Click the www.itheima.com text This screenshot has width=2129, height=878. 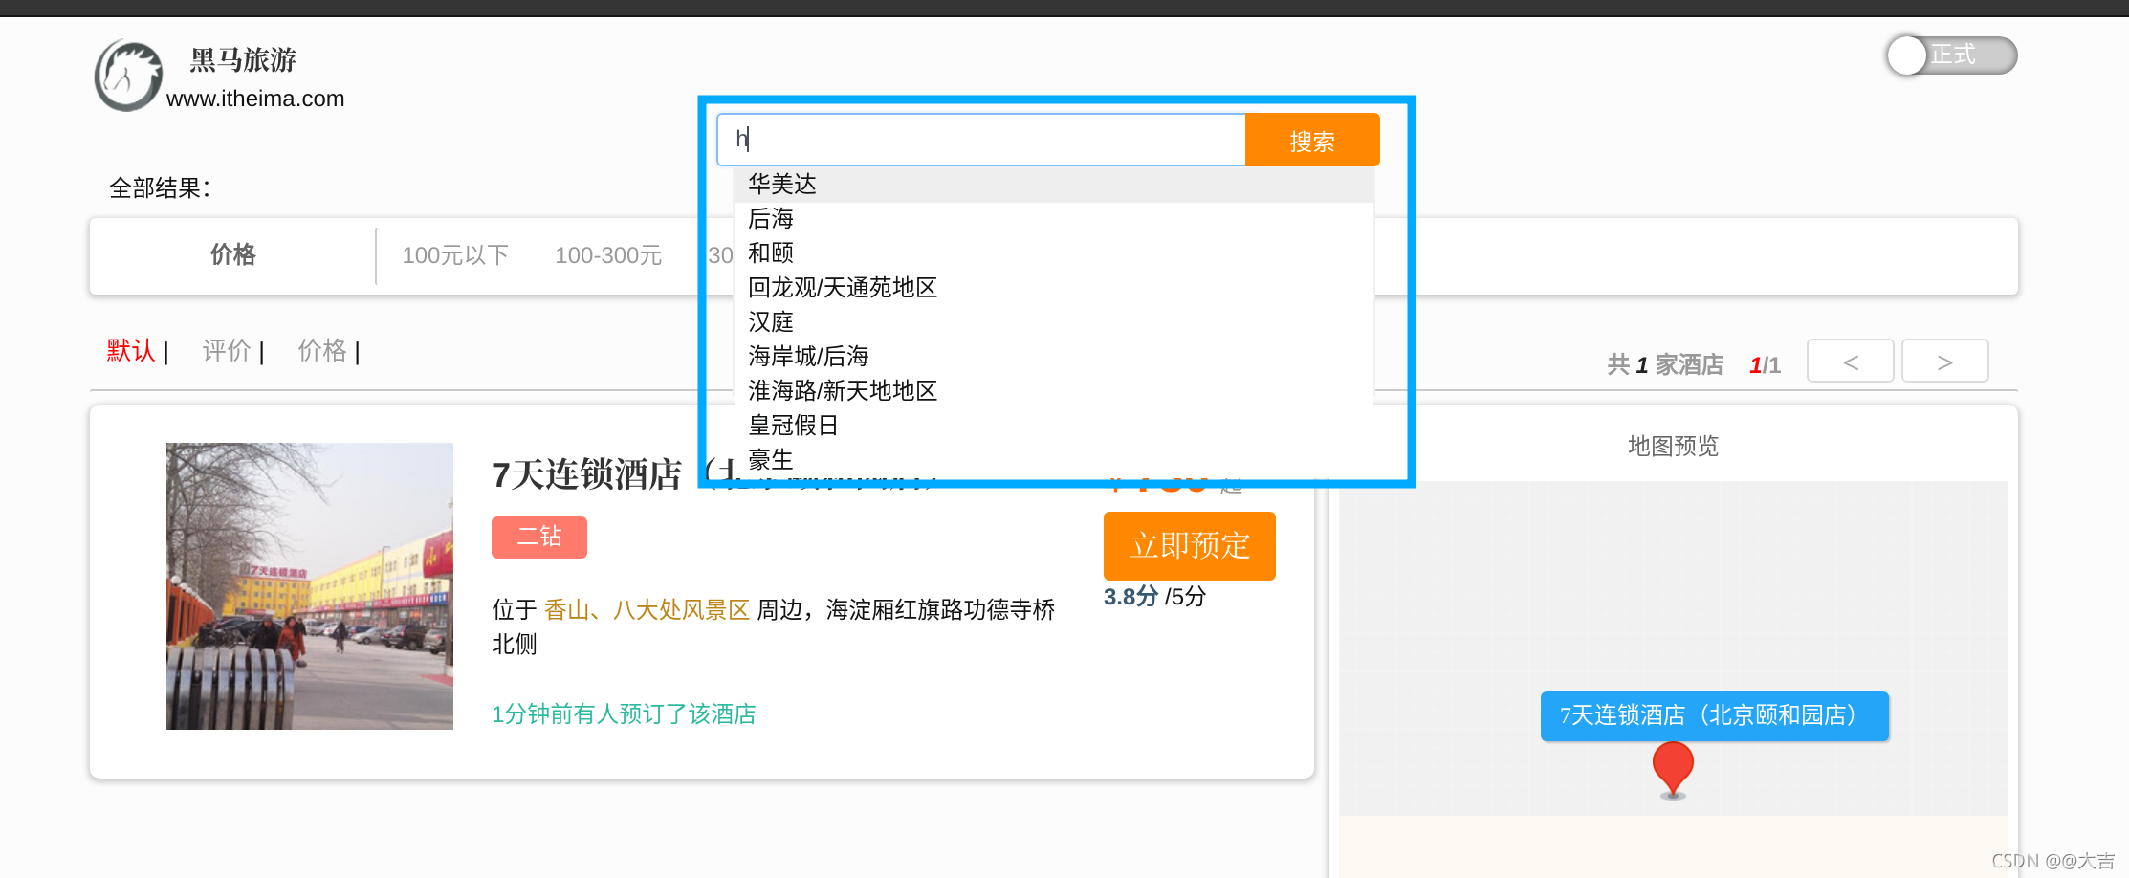coord(255,99)
